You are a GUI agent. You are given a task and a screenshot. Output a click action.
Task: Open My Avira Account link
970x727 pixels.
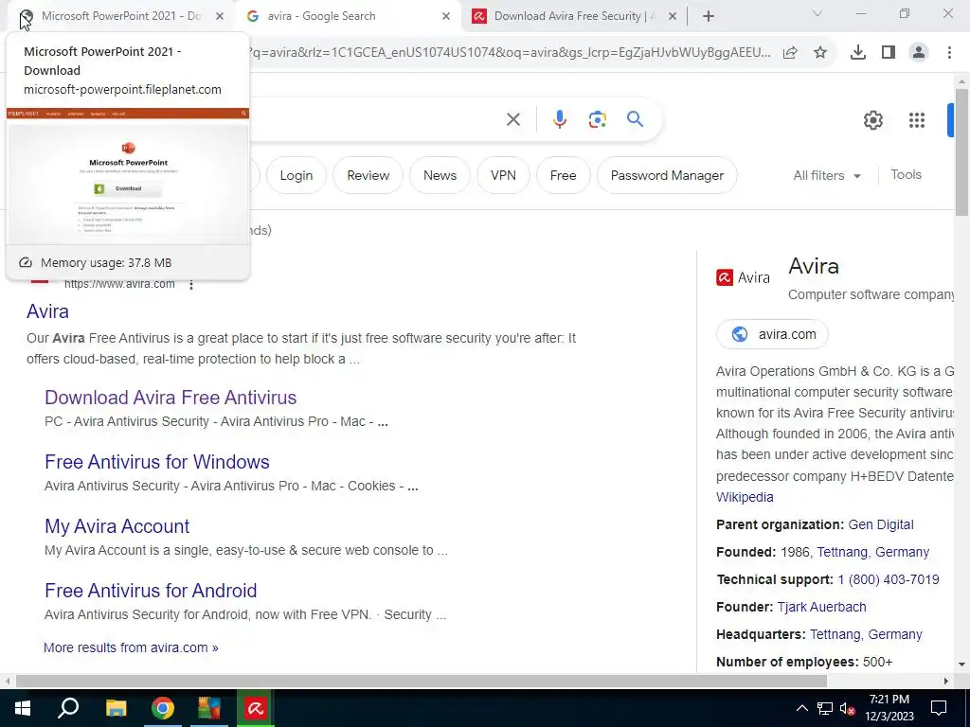tap(117, 526)
